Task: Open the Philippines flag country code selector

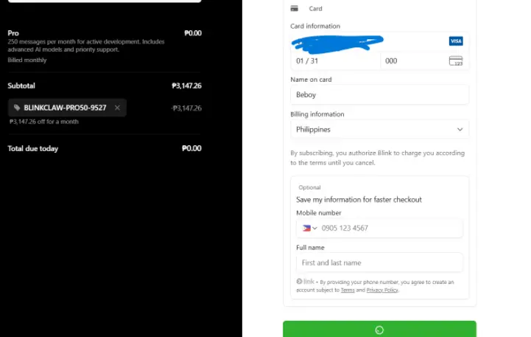Action: pos(309,228)
